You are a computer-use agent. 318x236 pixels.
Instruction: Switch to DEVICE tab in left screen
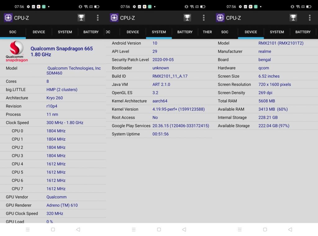click(39, 32)
